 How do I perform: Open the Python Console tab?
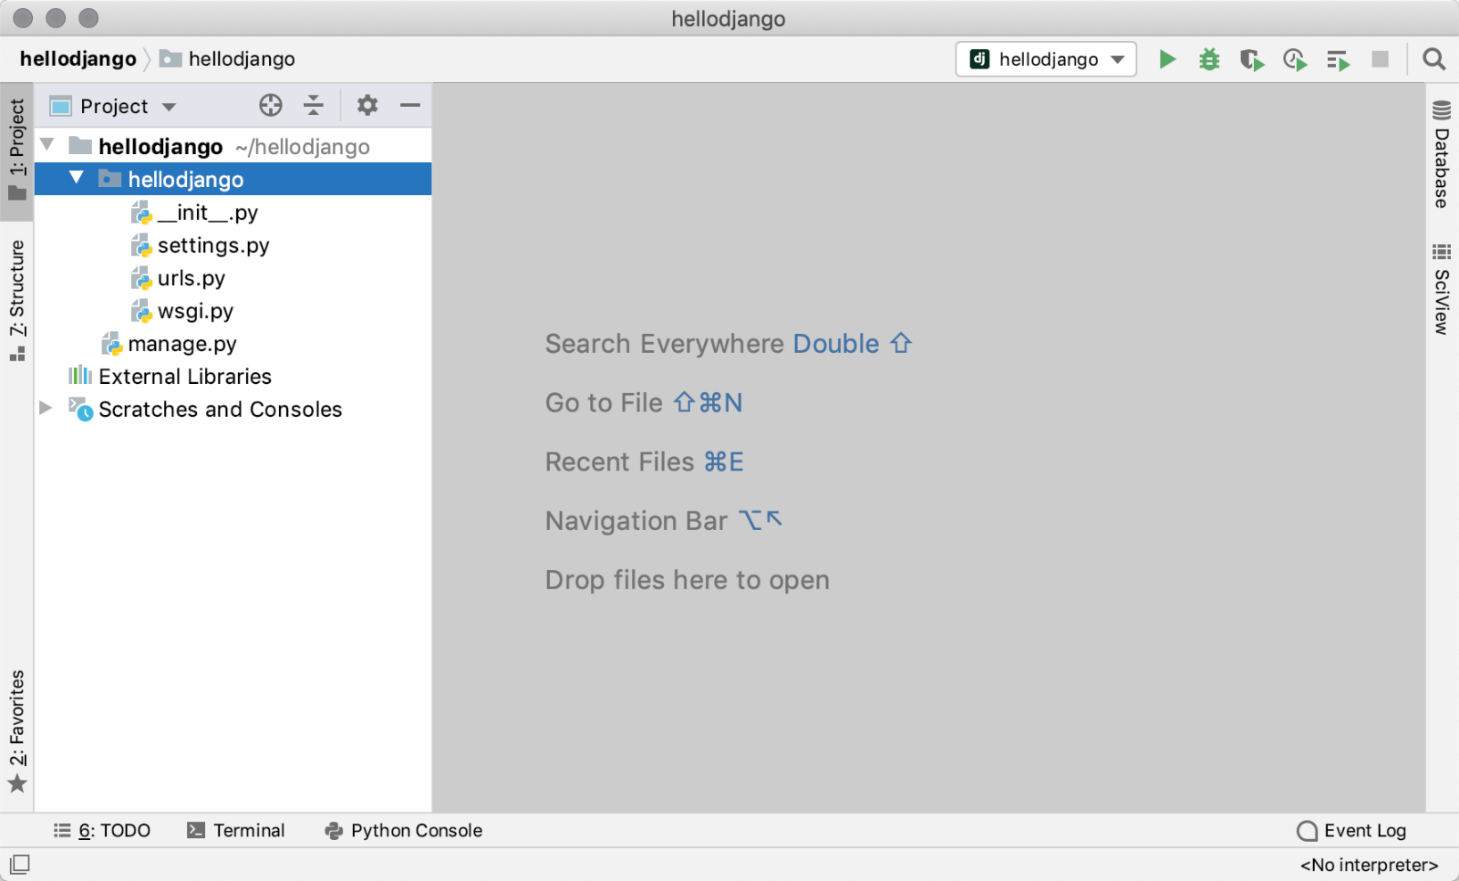tap(404, 830)
